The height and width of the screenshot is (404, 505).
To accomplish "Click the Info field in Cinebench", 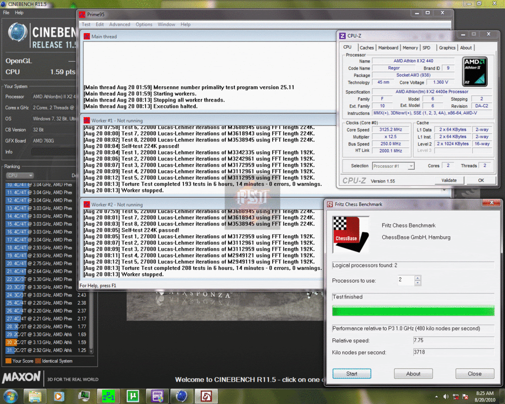I will (53, 152).
